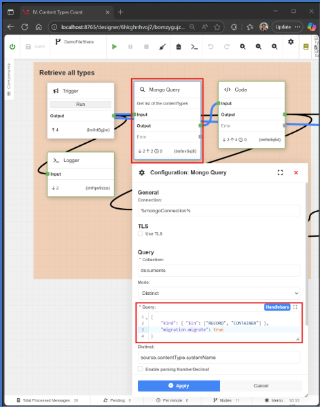Click the broom clear icon in the toolbar

tap(162, 47)
